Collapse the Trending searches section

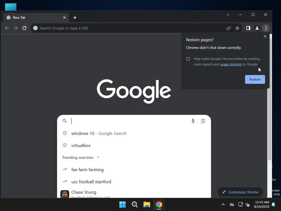click(x=98, y=157)
